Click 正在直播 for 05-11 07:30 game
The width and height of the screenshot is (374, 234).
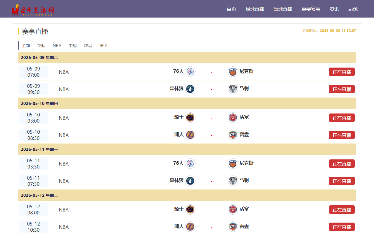pyautogui.click(x=342, y=181)
